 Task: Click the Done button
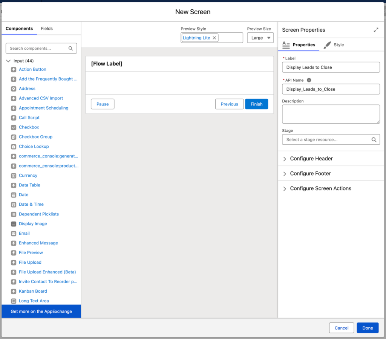tap(368, 328)
